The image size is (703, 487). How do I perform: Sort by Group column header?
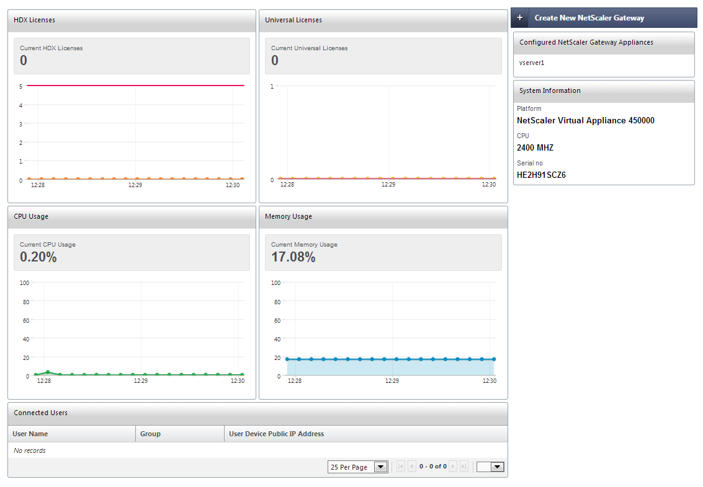click(x=150, y=434)
